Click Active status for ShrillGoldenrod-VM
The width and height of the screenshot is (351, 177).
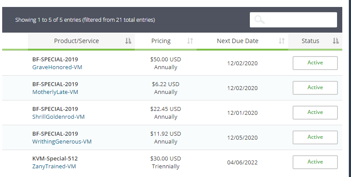tap(315, 112)
